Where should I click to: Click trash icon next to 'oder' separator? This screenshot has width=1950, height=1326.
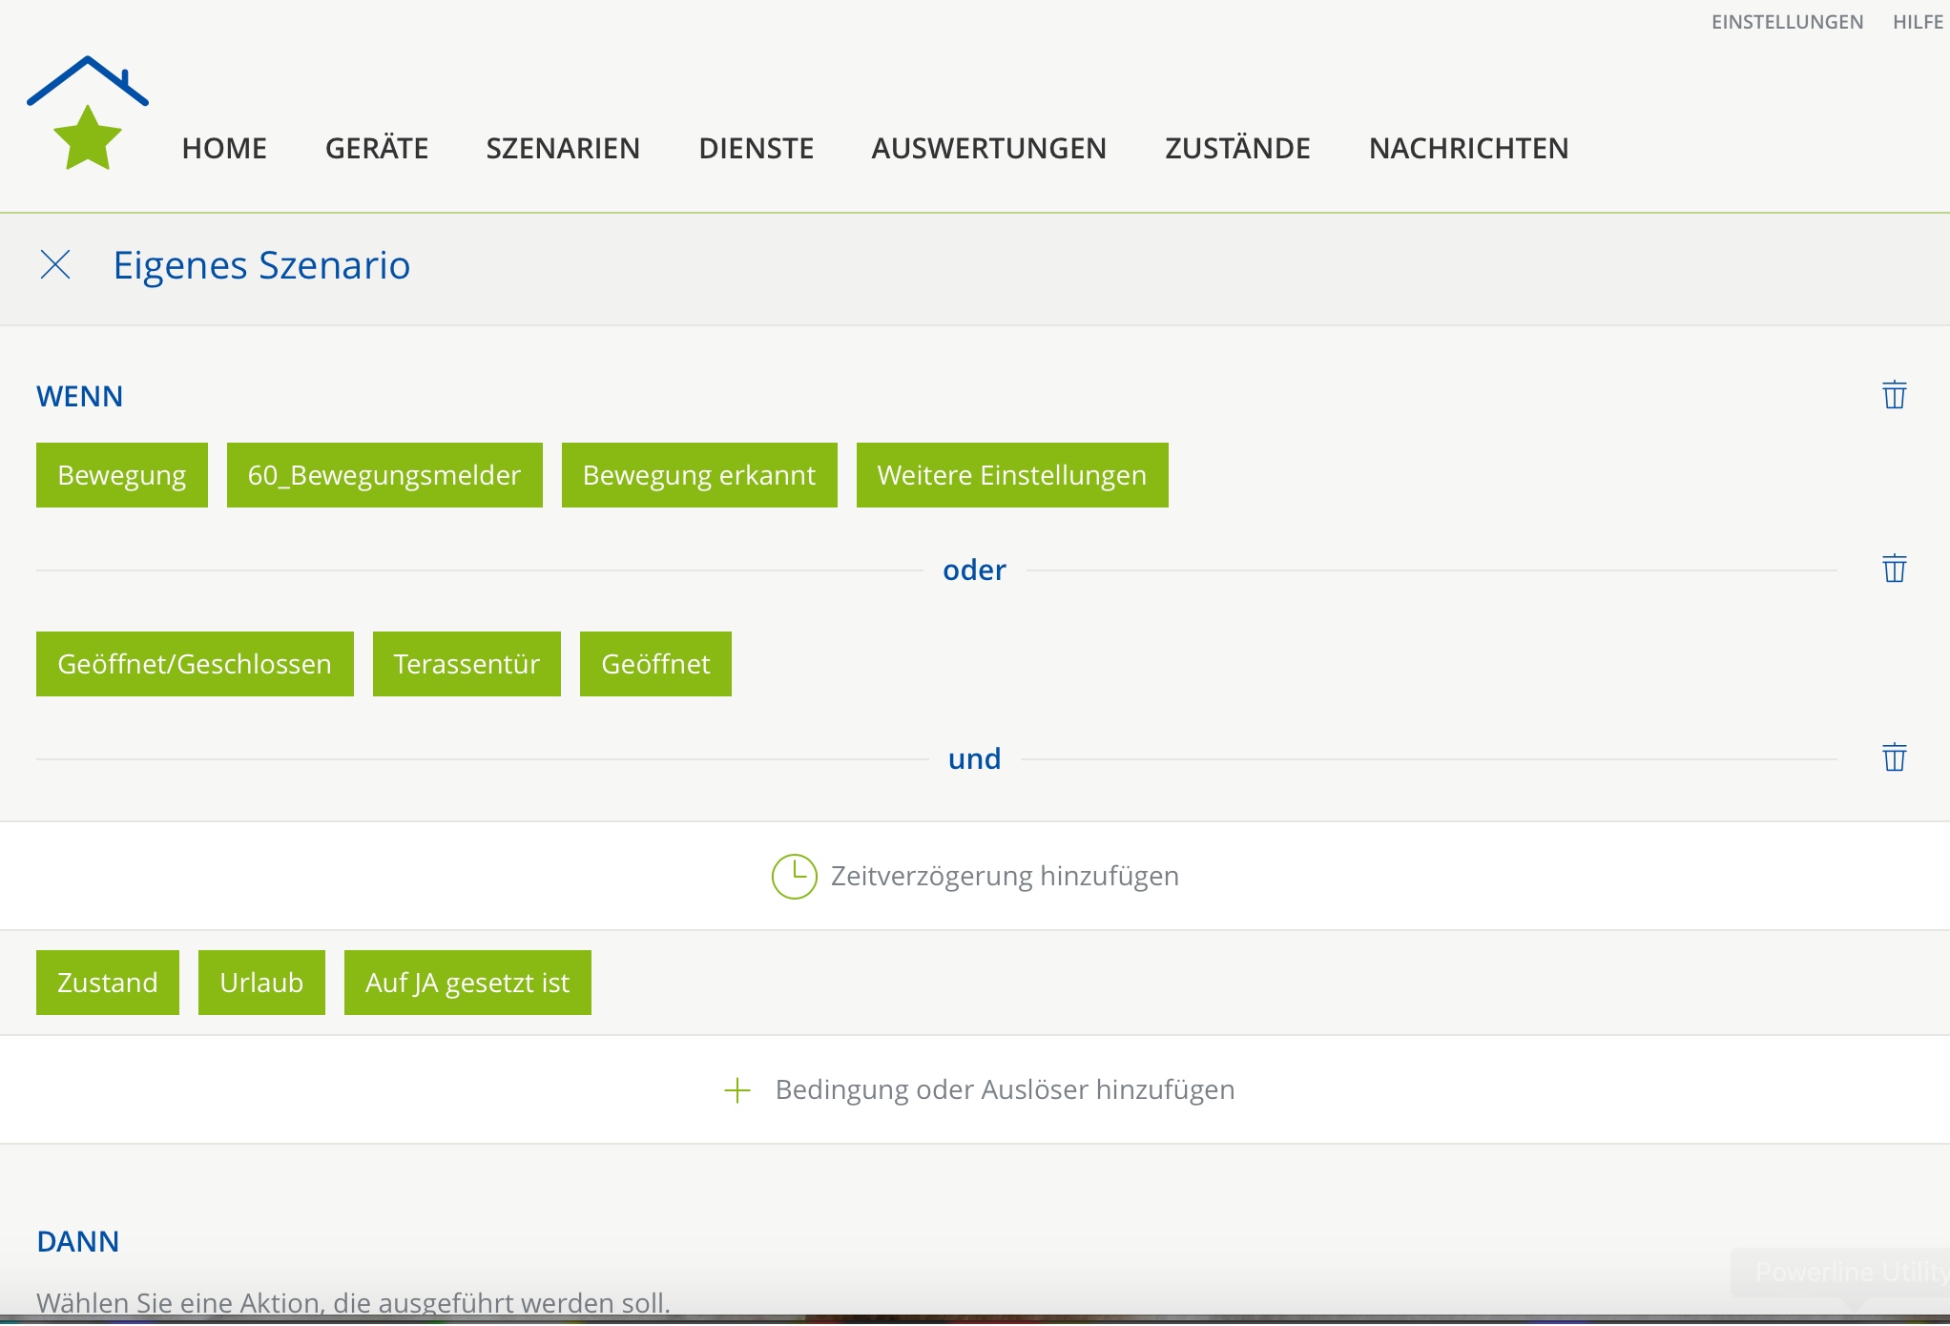click(1894, 569)
